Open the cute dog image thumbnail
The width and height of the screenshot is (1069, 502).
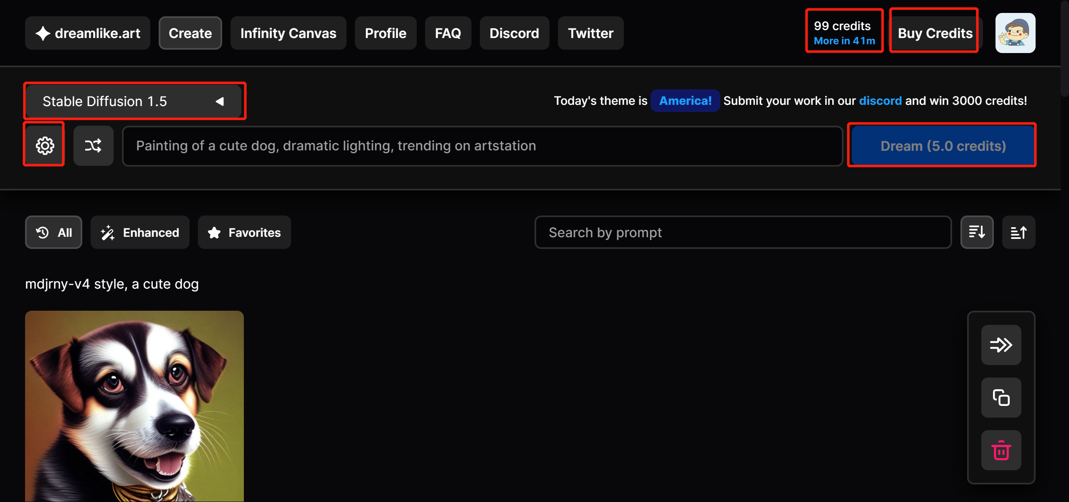tap(134, 405)
